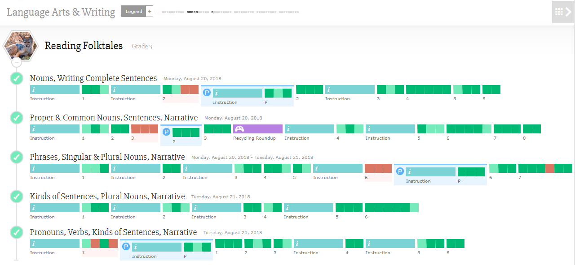
Task: Click red activity 6 block in Phrases row
Action: point(378,168)
